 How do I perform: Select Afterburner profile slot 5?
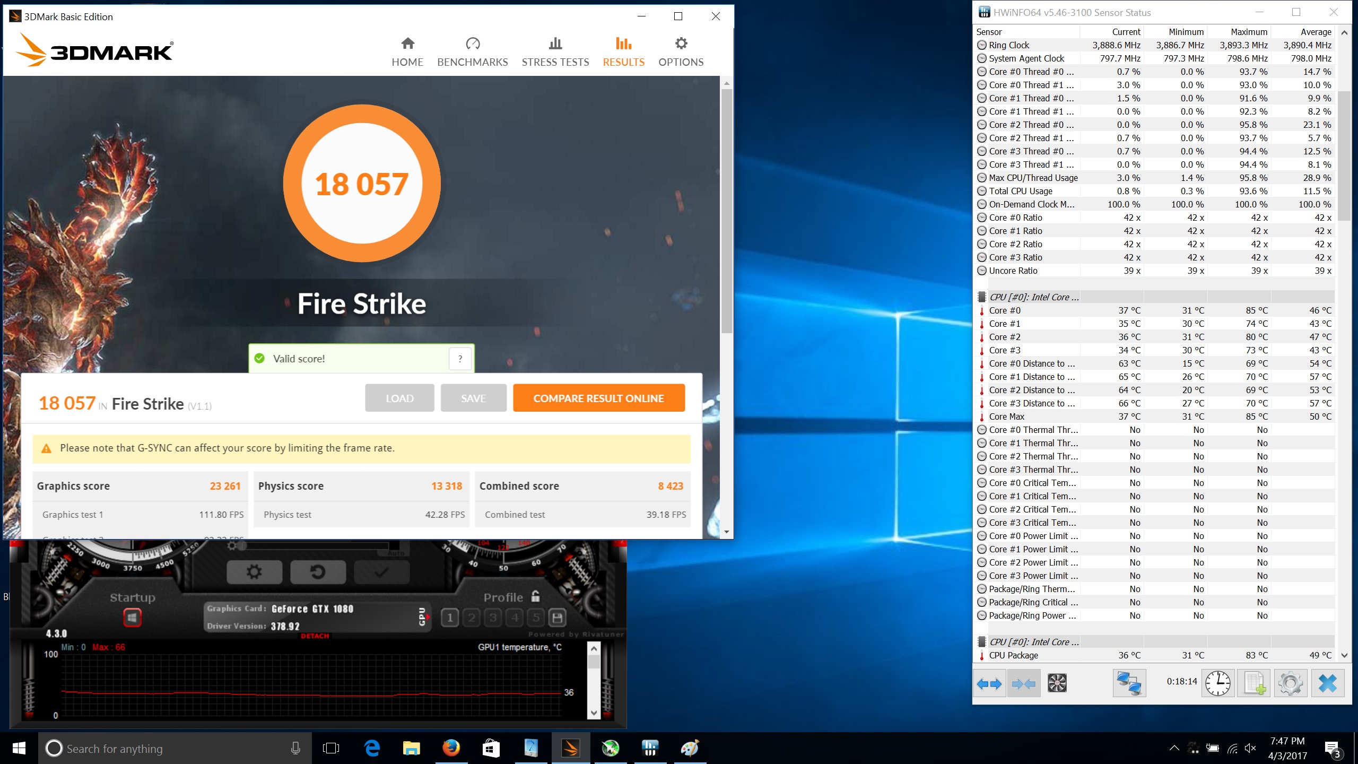536,618
